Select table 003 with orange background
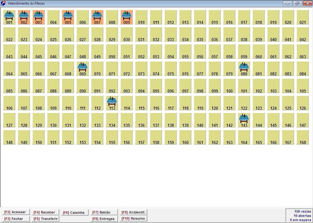The image size is (313, 223). 39,17
